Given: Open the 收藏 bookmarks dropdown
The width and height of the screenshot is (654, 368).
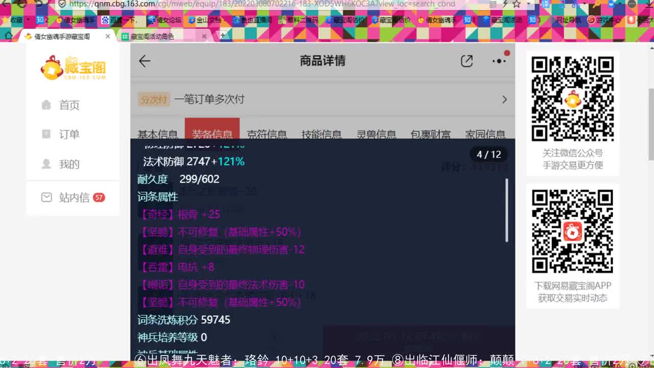Looking at the screenshot, I should [17, 20].
